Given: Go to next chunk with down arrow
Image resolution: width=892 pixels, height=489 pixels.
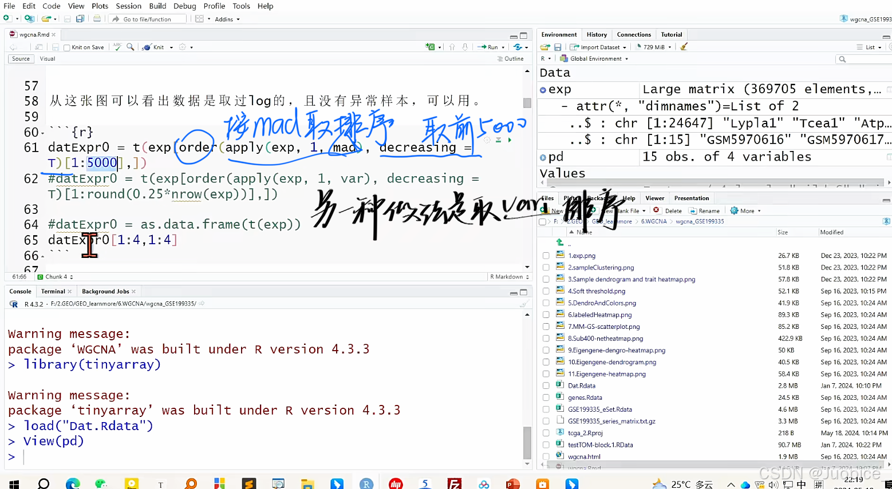Looking at the screenshot, I should click(465, 47).
